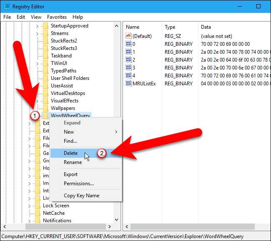
Task: Click the Registry Editor app icon in title bar
Action: coord(7,7)
